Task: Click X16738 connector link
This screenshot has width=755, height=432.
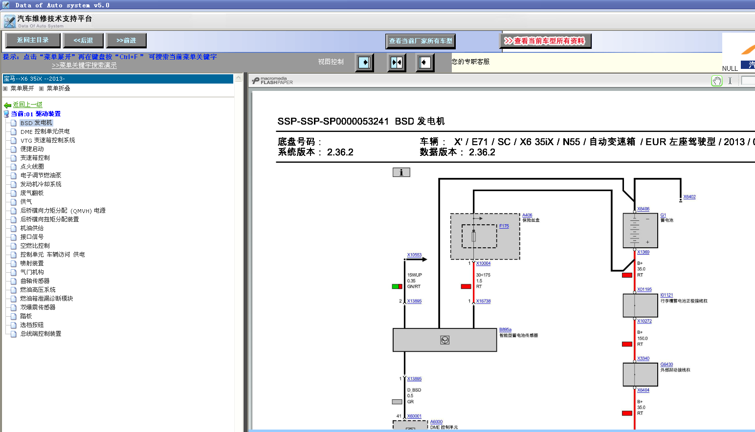Action: 483,301
